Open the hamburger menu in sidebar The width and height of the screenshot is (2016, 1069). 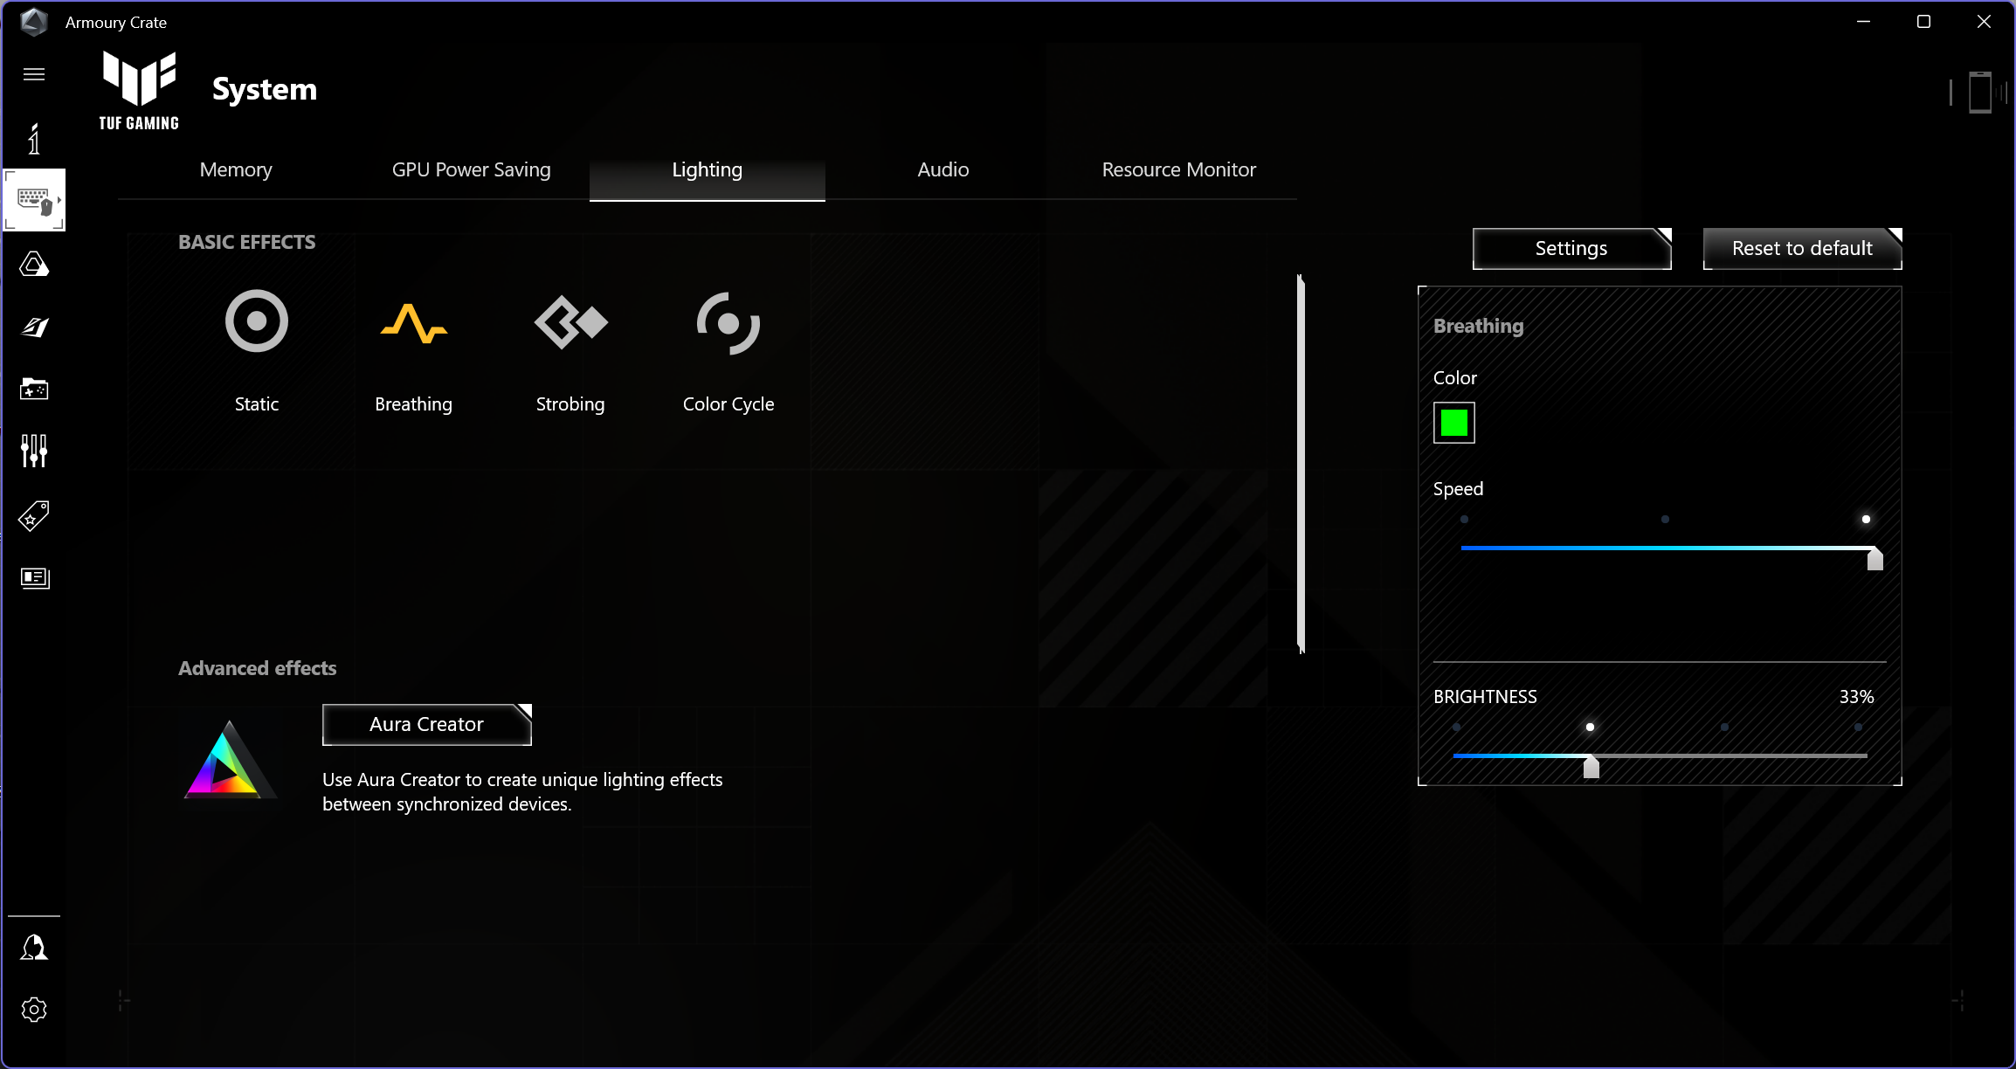coord(34,74)
